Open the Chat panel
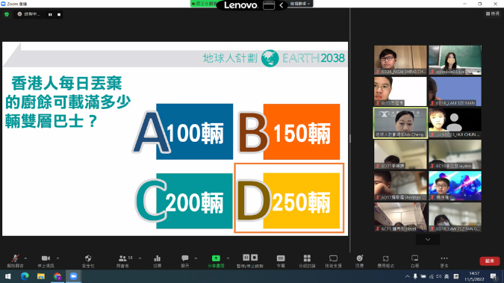 185,261
